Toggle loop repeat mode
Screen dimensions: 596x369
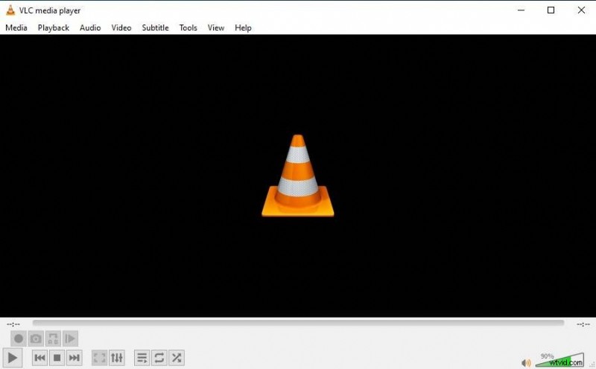[159, 358]
